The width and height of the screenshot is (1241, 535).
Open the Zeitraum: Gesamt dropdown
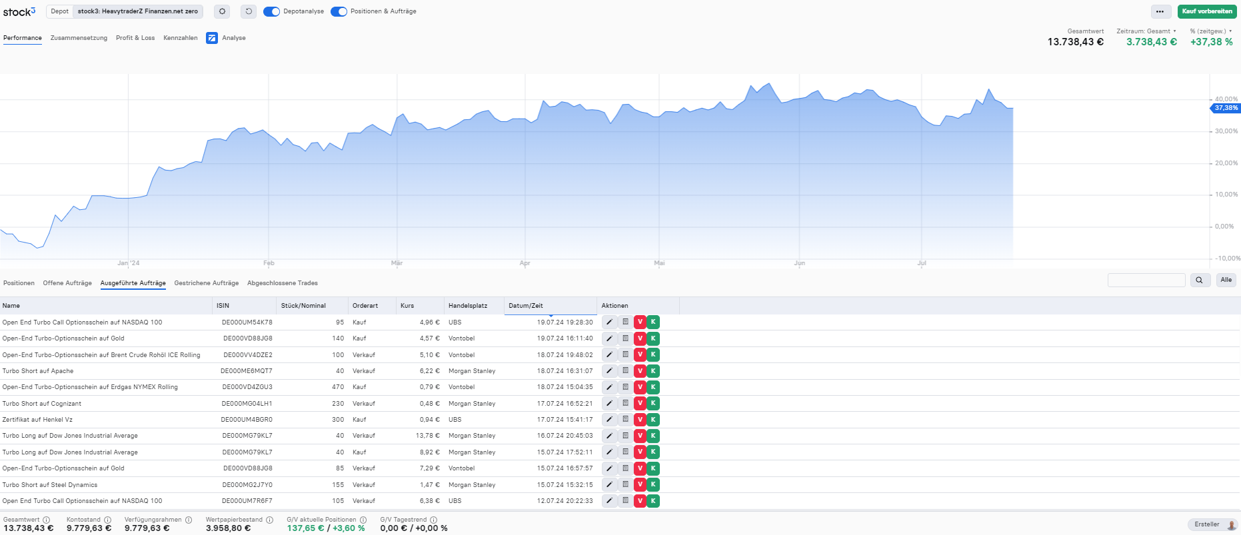[1146, 31]
